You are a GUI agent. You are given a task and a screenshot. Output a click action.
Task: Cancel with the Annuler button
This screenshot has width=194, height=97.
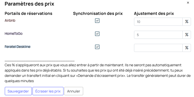[74, 91]
